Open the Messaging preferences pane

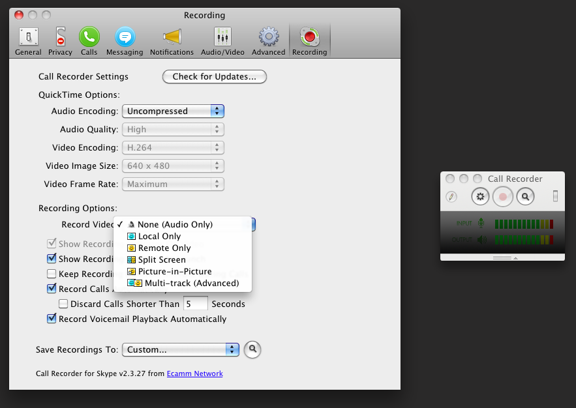(125, 42)
